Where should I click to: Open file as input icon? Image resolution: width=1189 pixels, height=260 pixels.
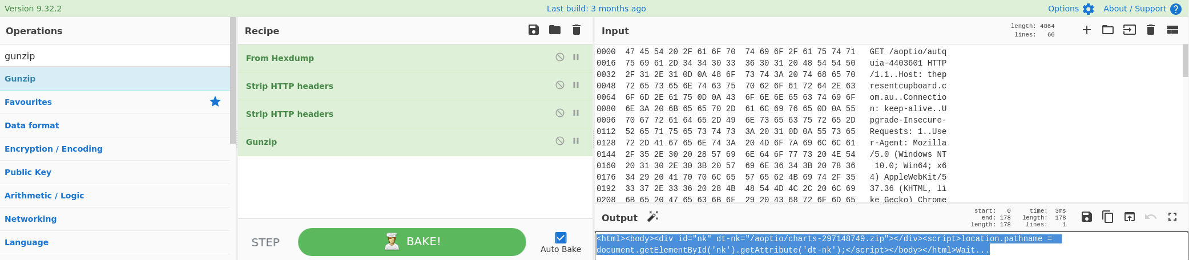pos(1130,30)
